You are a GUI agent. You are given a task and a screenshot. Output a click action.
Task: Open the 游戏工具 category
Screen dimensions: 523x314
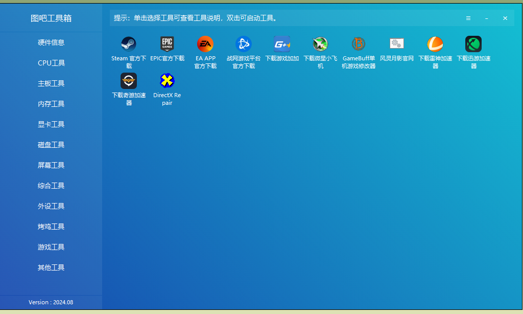click(51, 247)
